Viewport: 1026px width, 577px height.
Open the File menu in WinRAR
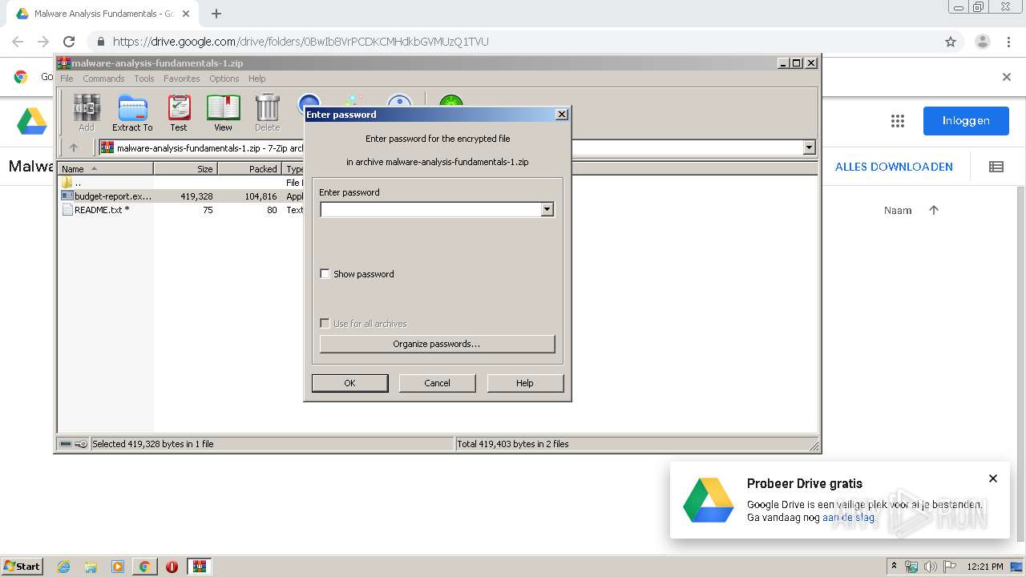click(x=67, y=79)
